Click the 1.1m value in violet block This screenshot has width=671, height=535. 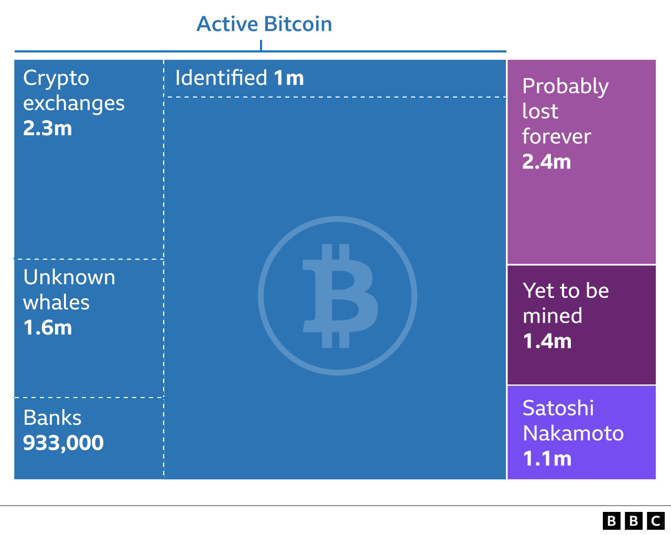click(547, 459)
